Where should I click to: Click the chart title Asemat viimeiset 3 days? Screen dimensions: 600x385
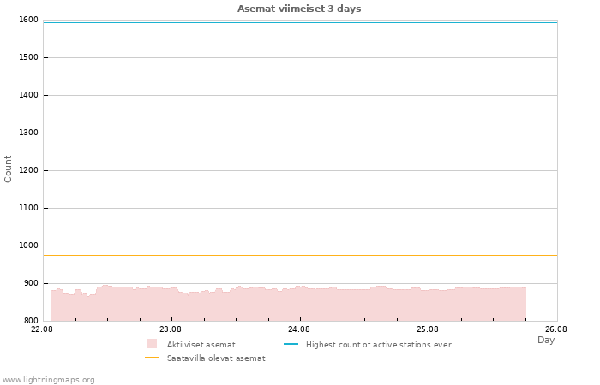(299, 9)
